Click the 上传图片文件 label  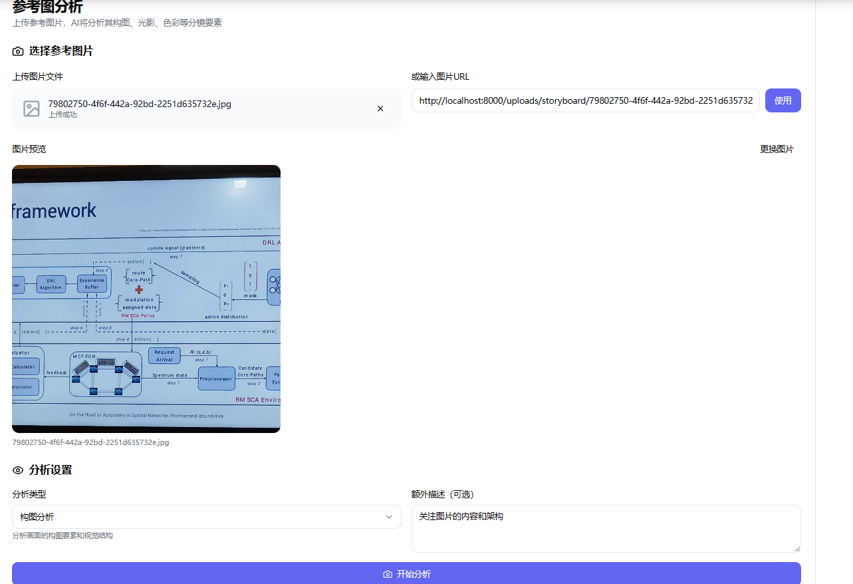[x=38, y=76]
